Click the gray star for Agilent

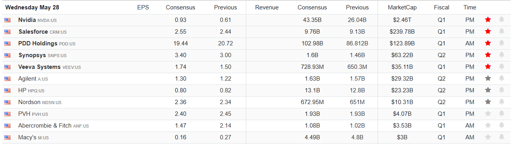tap(488, 78)
